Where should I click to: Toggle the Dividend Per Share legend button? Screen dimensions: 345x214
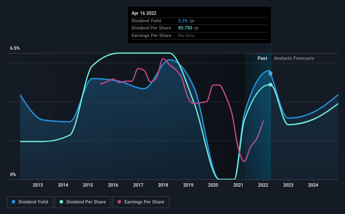[83, 202]
